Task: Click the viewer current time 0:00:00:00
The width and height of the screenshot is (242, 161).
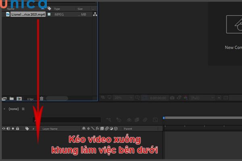Action: pos(158,98)
